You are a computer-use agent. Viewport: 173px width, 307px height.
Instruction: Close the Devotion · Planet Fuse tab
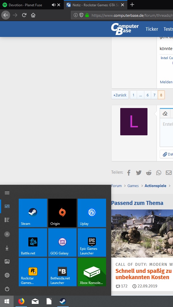(x=59, y=5)
